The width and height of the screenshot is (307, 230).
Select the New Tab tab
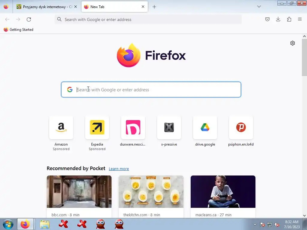(115, 7)
